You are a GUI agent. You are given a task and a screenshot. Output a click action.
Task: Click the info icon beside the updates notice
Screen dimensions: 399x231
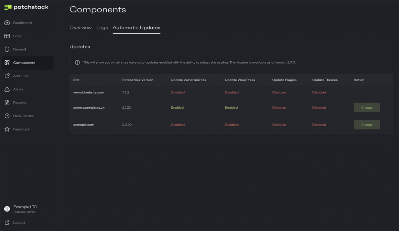pyautogui.click(x=76, y=62)
